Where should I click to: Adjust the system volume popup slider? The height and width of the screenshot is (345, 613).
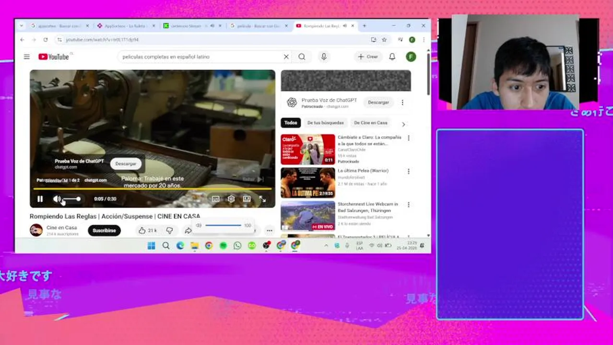click(224, 225)
